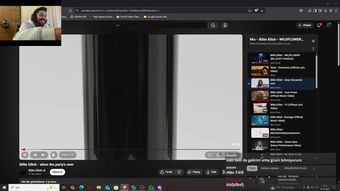View site information icon in address bar

click(x=77, y=11)
